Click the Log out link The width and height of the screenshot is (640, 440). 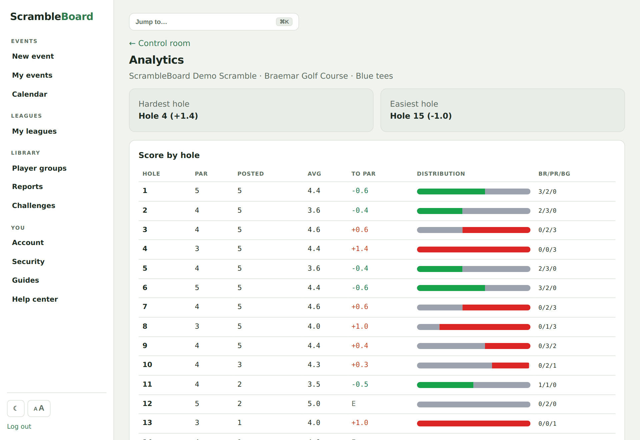pos(19,426)
